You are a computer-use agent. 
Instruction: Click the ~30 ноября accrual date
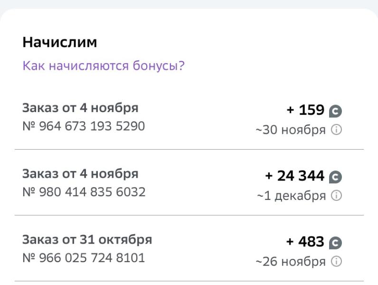click(291, 130)
